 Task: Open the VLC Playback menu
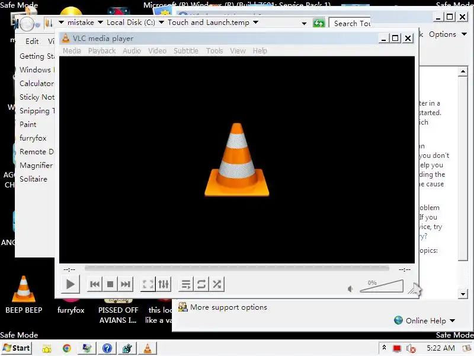pyautogui.click(x=102, y=51)
